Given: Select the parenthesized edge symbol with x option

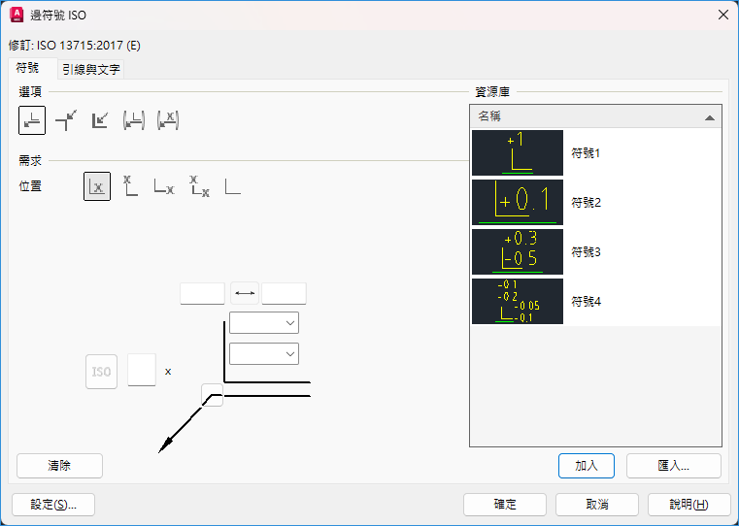Looking at the screenshot, I should coord(168,120).
